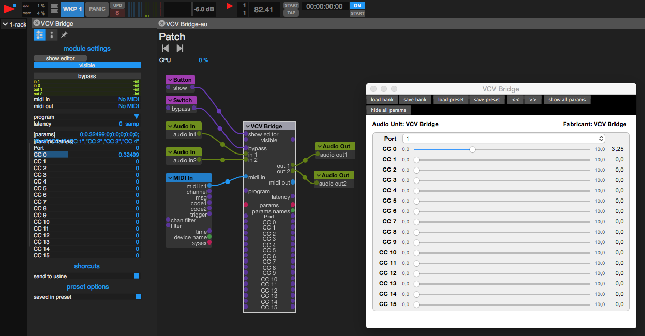The width and height of the screenshot is (645, 336).
Task: Close the VCV Bridge-au patch tab
Action: click(162, 23)
